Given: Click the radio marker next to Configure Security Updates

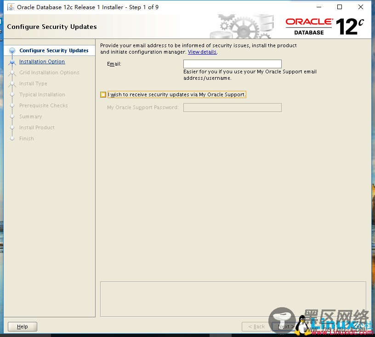Looking at the screenshot, I should (x=12, y=50).
